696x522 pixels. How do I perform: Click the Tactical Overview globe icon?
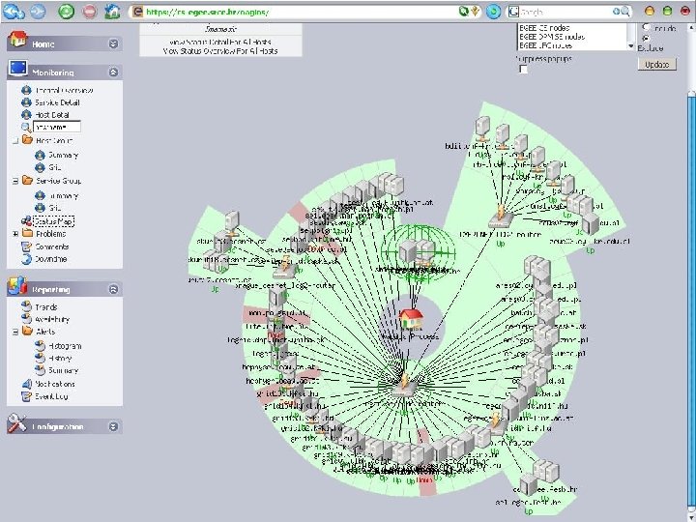click(26, 90)
